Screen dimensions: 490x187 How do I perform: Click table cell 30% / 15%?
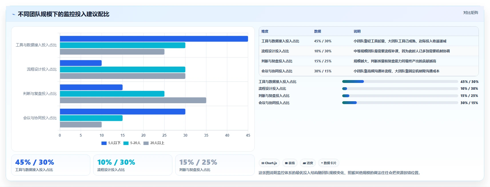(323, 71)
